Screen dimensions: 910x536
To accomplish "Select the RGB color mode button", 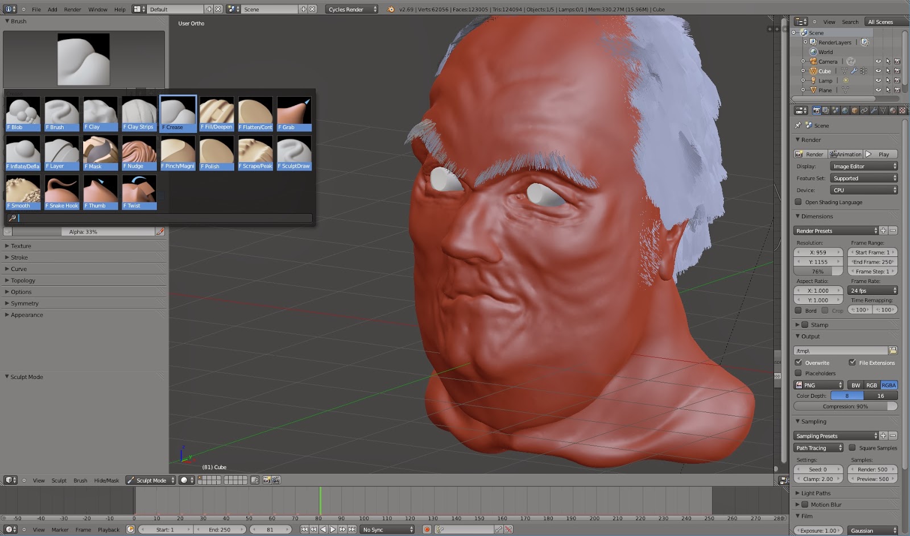I will [x=871, y=385].
